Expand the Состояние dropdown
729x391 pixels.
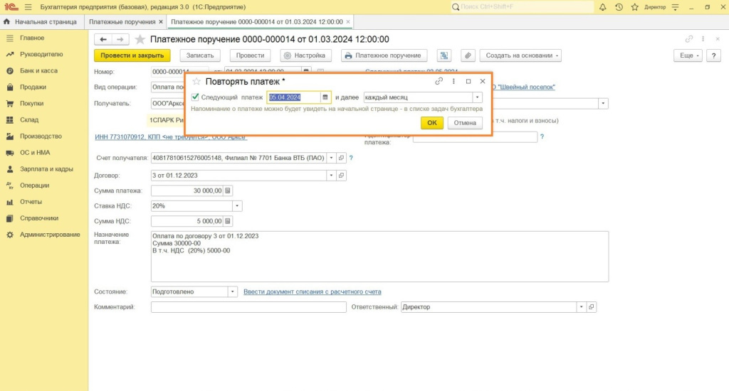pos(232,291)
